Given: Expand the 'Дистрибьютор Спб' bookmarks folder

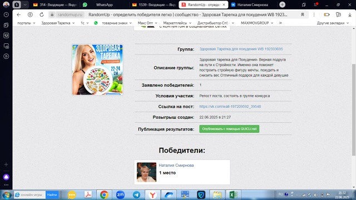Looking at the screenshot, I should point(216,23).
